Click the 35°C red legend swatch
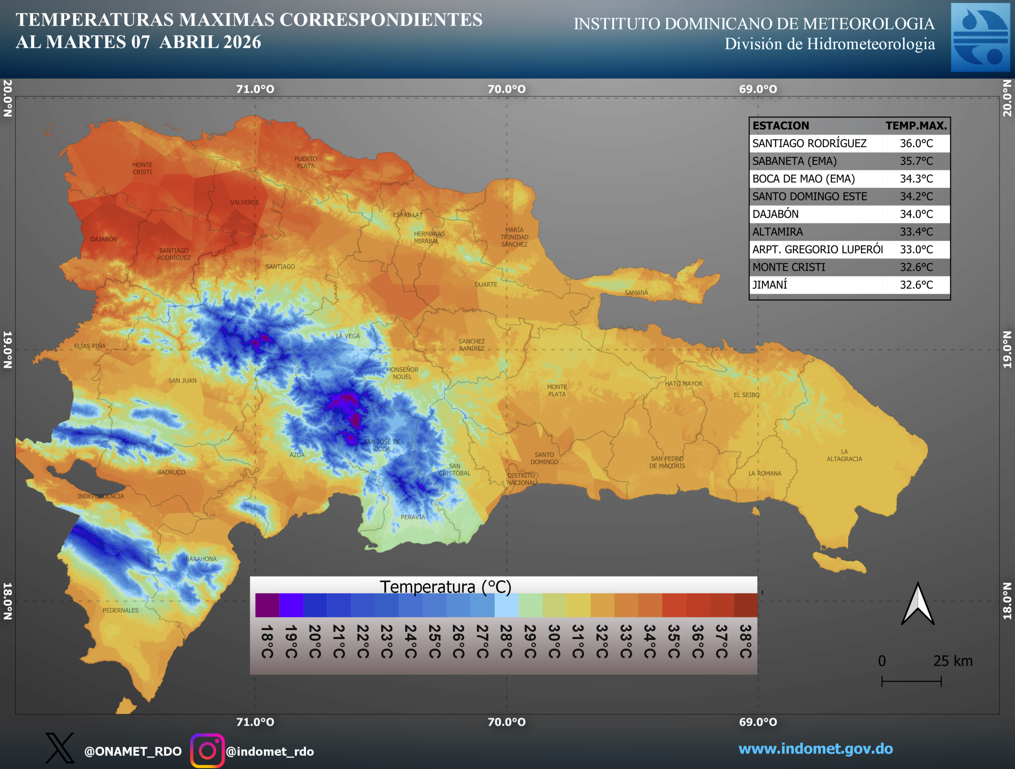The height and width of the screenshot is (769, 1015). [674, 605]
